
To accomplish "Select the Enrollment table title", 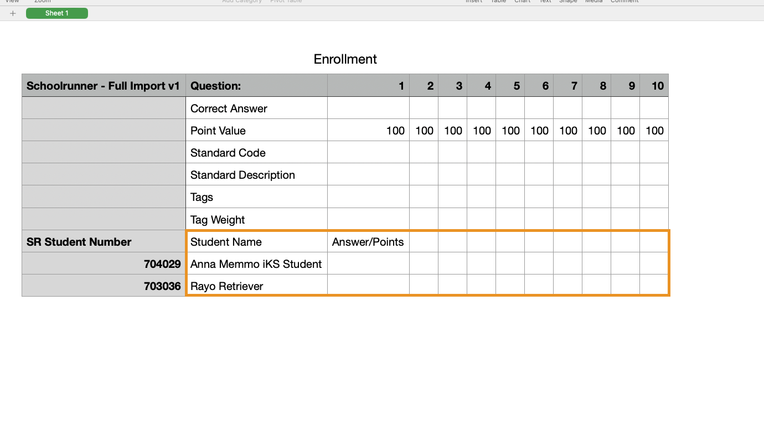I will (345, 59).
